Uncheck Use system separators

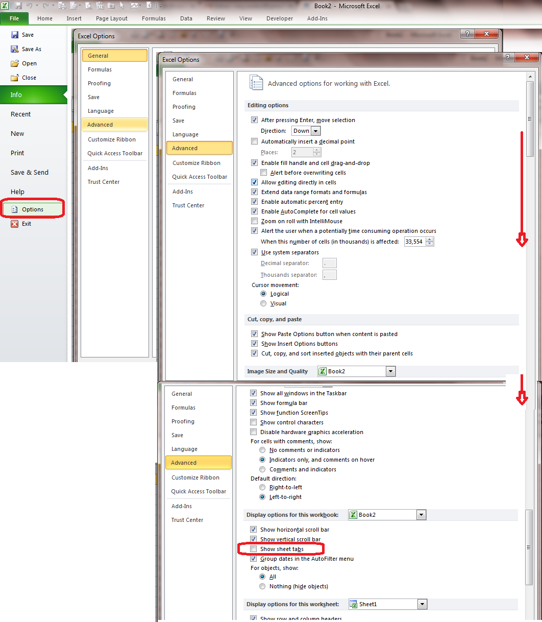pyautogui.click(x=255, y=252)
